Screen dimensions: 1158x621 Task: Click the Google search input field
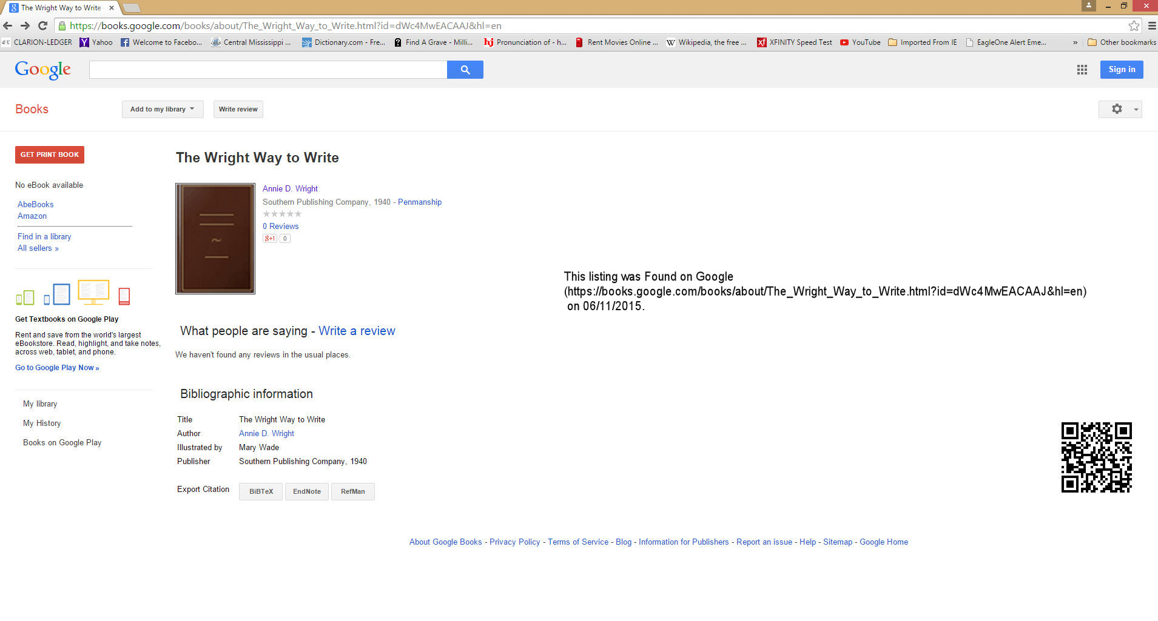coord(268,70)
